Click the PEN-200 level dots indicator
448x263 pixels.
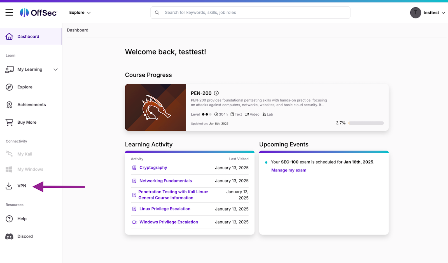tap(207, 114)
